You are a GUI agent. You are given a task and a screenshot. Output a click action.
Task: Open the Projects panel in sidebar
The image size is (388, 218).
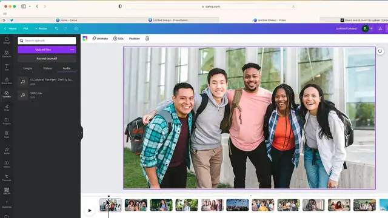click(x=7, y=121)
